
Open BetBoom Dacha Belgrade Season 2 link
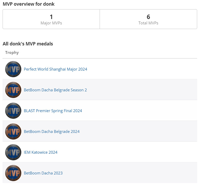55,90
